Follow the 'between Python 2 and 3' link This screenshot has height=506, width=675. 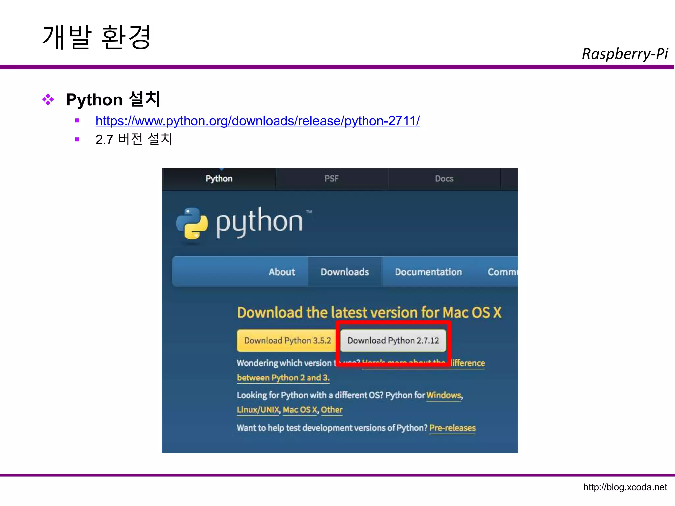[x=283, y=378]
